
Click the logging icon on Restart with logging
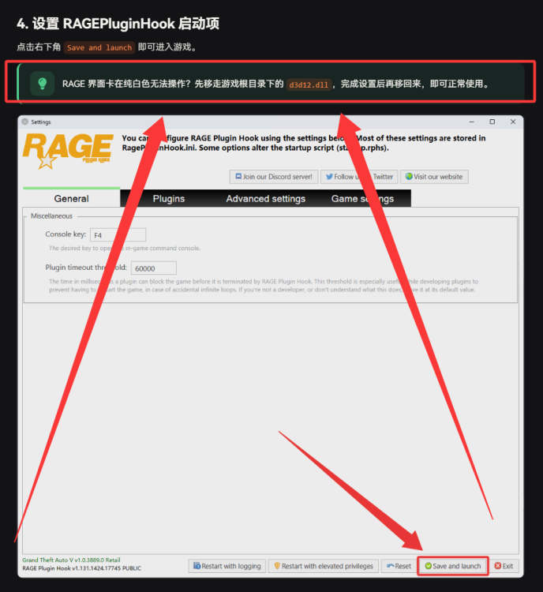197,566
